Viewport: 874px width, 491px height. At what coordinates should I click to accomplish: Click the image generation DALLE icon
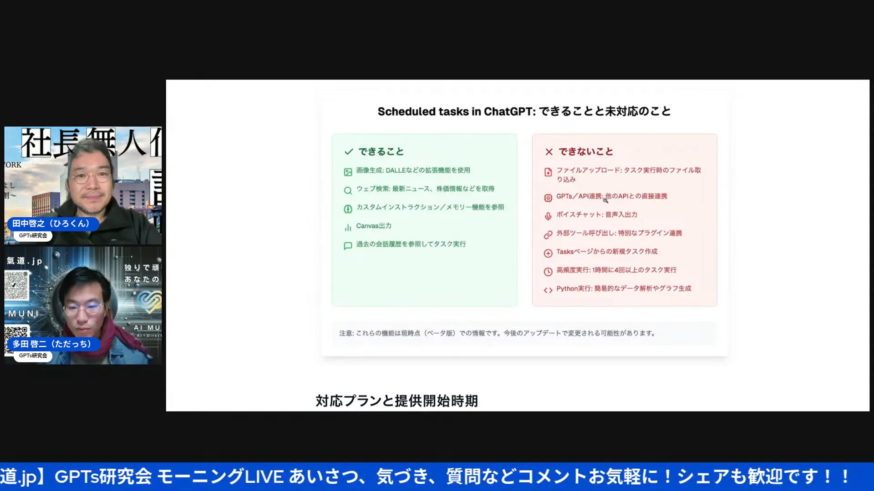click(348, 170)
